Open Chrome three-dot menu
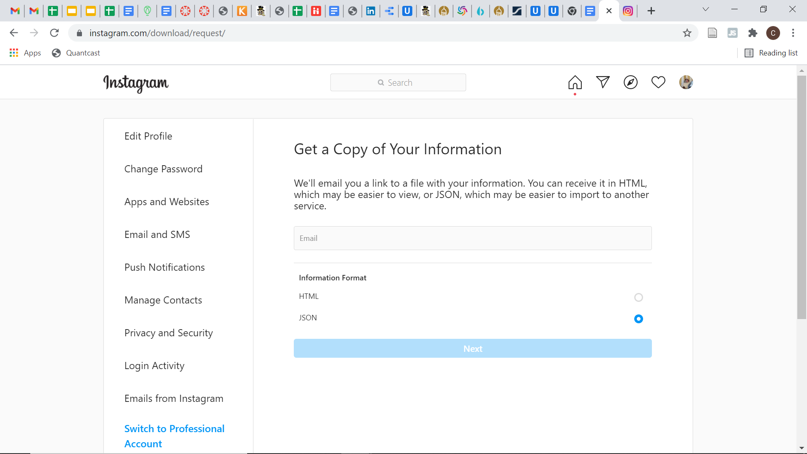Screen dimensions: 807x454 [x=793, y=33]
